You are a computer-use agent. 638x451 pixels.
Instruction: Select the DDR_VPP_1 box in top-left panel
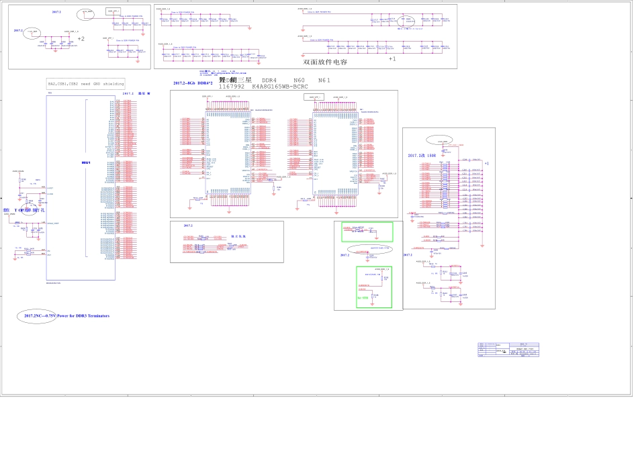point(114,12)
